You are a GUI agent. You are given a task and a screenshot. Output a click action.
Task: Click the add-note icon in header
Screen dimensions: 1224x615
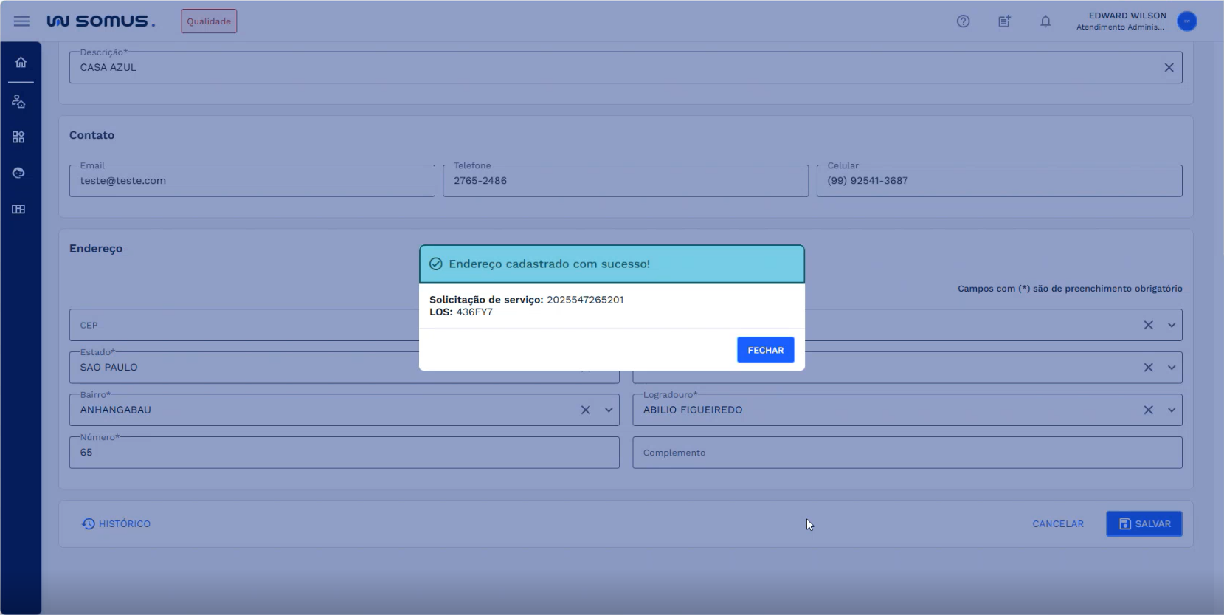(x=1004, y=21)
